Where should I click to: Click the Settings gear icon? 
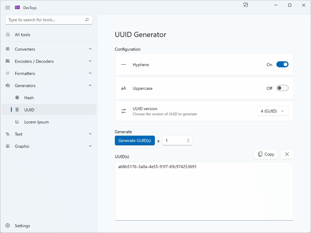[x=8, y=226]
